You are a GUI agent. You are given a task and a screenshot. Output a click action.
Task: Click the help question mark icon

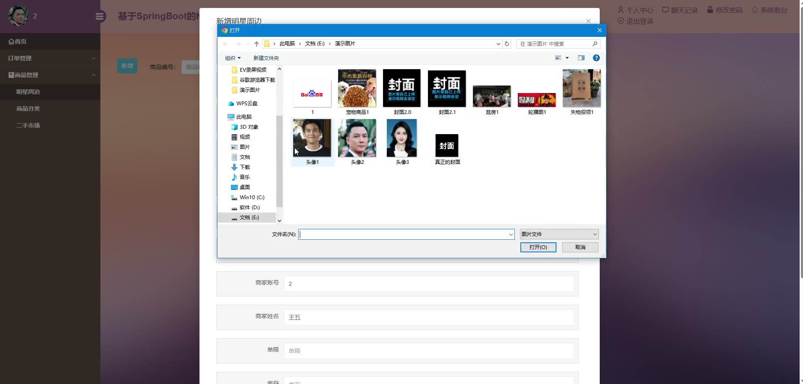click(x=596, y=58)
